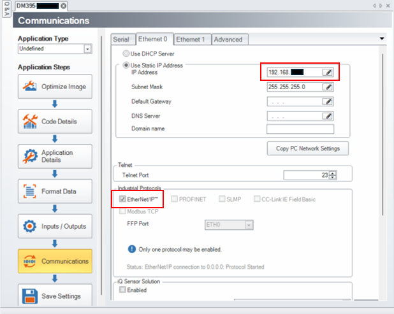This screenshot has height=314, width=394.
Task: Expand the FFP Port dropdown
Action: pyautogui.click(x=249, y=224)
